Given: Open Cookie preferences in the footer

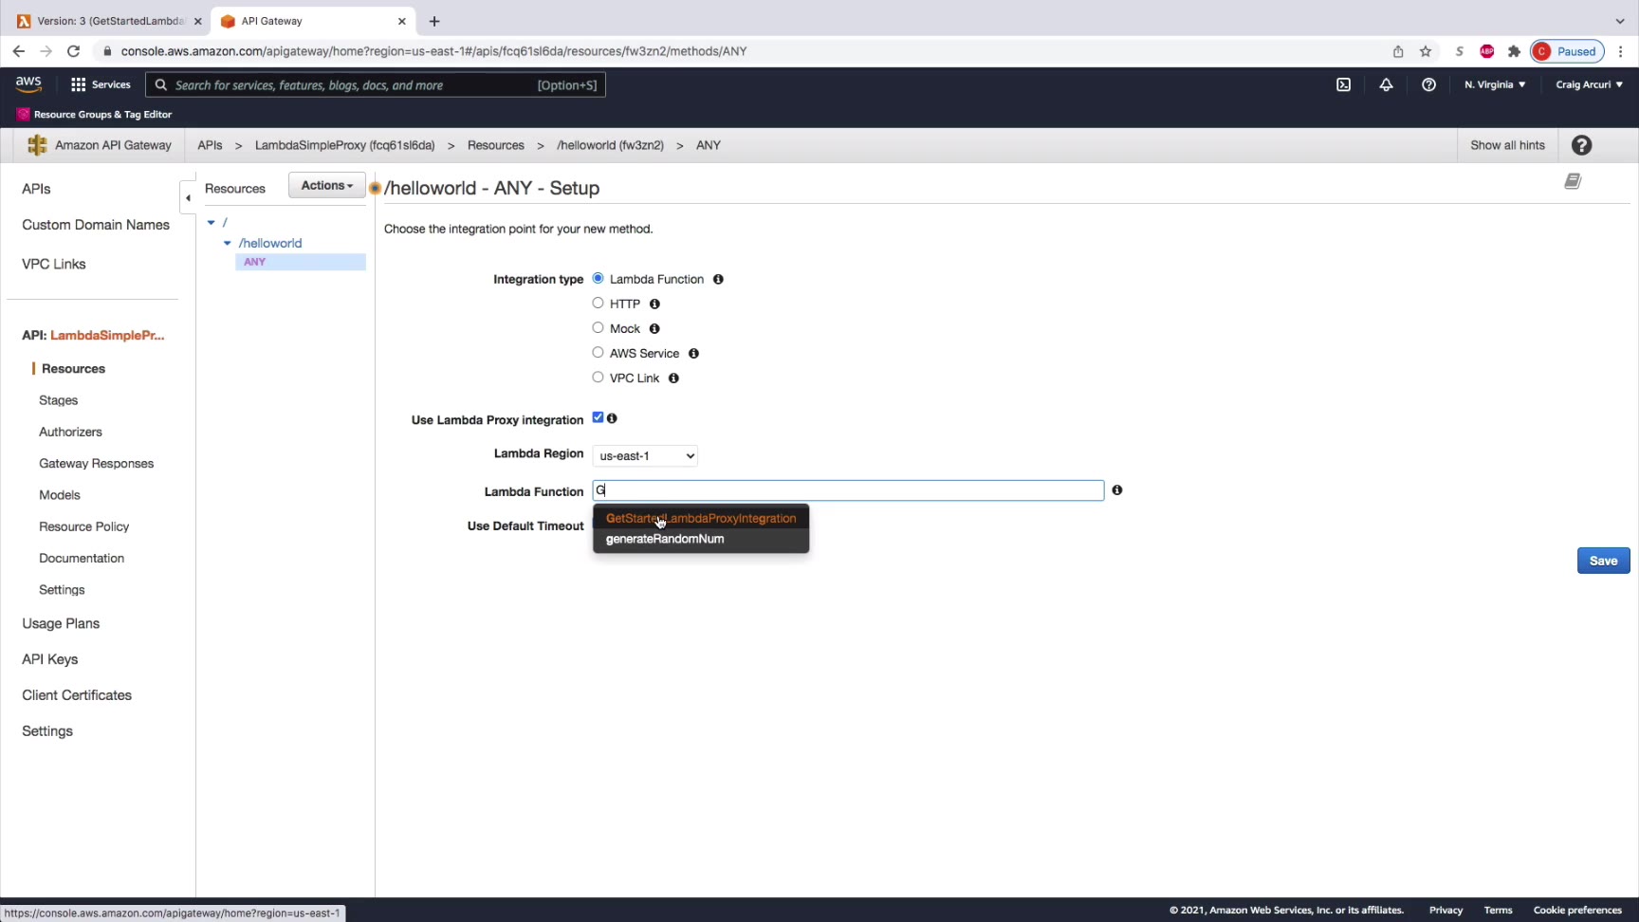Looking at the screenshot, I should coord(1577,911).
